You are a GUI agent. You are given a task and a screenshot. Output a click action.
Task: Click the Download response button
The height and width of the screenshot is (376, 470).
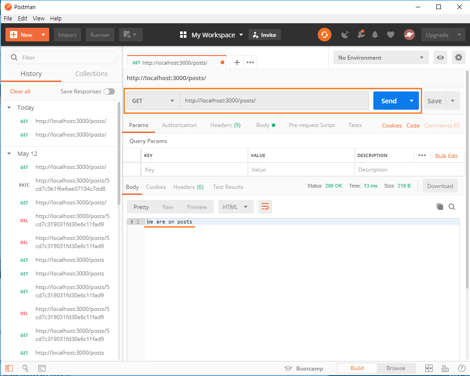[x=440, y=186]
